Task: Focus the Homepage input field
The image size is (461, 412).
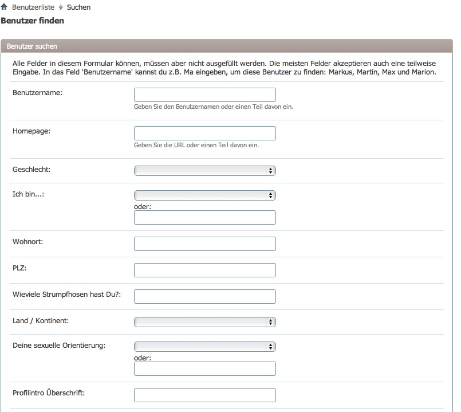Action: (x=205, y=133)
